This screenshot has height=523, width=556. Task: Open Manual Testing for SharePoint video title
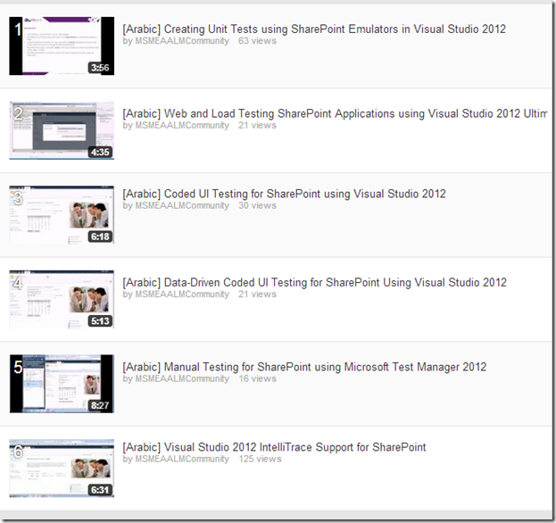303,367
